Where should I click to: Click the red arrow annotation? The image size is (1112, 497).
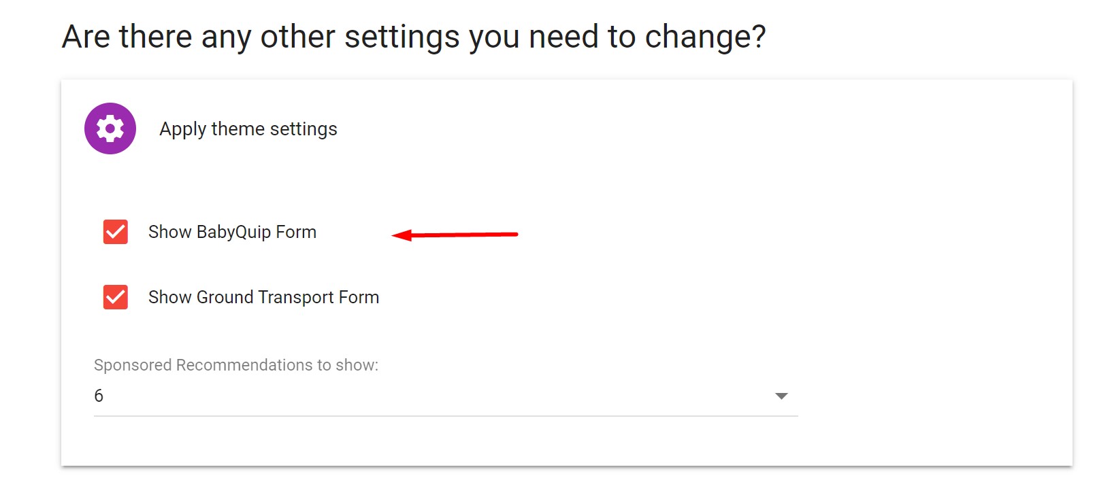coord(455,235)
